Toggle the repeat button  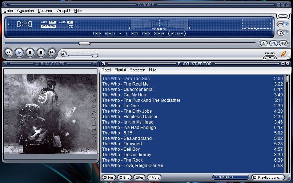[281, 24]
